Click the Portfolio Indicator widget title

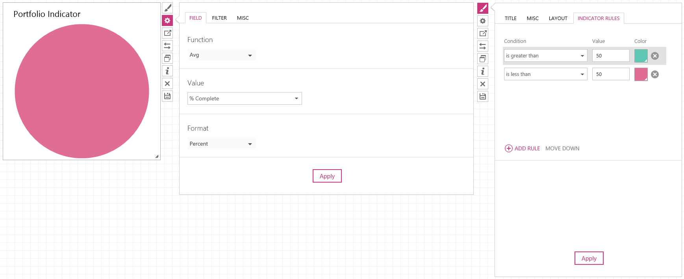click(47, 14)
